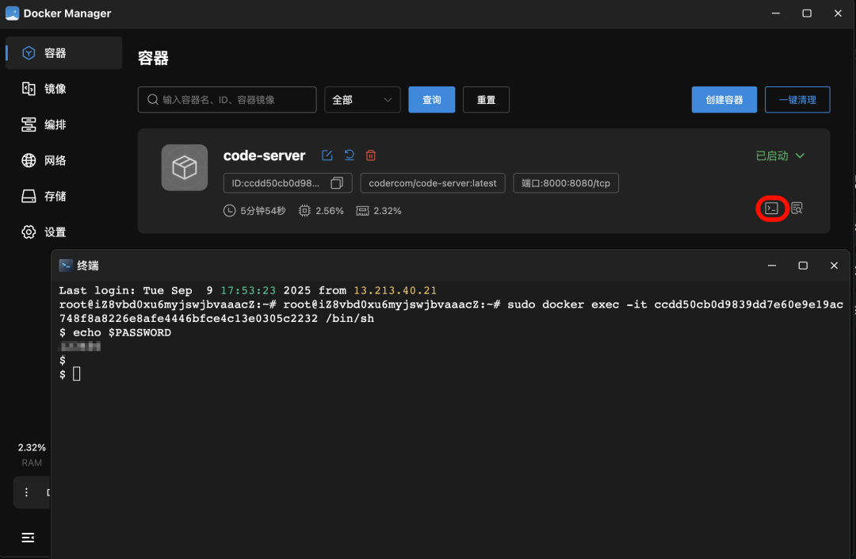Maximize the Docker Manager window
The image size is (856, 559).
807,13
